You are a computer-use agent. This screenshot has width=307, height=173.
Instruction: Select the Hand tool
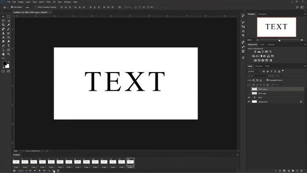click(x=3, y=54)
